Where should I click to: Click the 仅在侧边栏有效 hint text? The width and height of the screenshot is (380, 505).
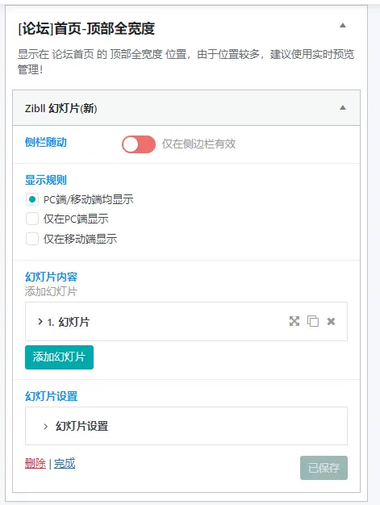pos(198,144)
